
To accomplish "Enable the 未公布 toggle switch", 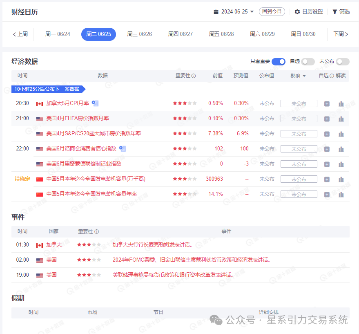I will pyautogui.click(x=343, y=62).
